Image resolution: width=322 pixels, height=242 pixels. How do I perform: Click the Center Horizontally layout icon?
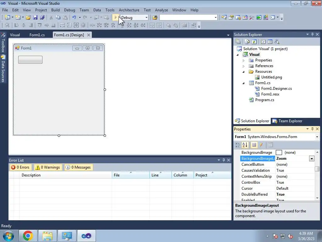click(x=152, y=25)
